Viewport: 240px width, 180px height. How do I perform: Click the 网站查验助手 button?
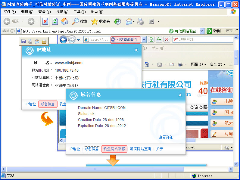(126, 40)
